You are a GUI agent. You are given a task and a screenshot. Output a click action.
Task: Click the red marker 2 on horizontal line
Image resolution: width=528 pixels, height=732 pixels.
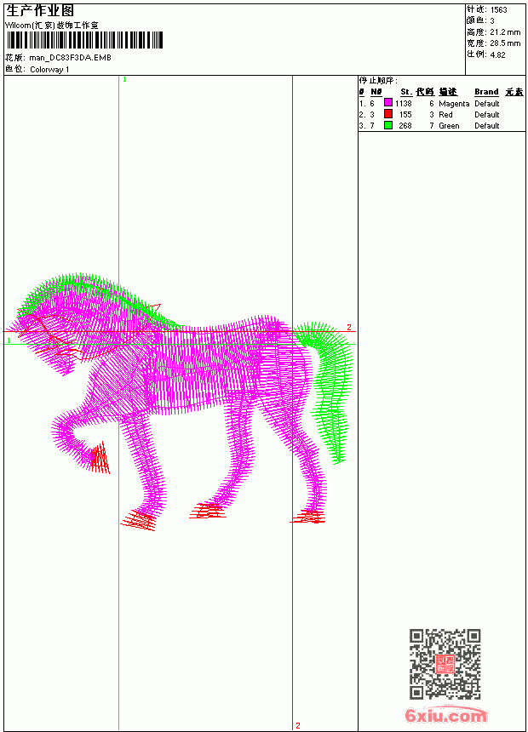pos(349,327)
